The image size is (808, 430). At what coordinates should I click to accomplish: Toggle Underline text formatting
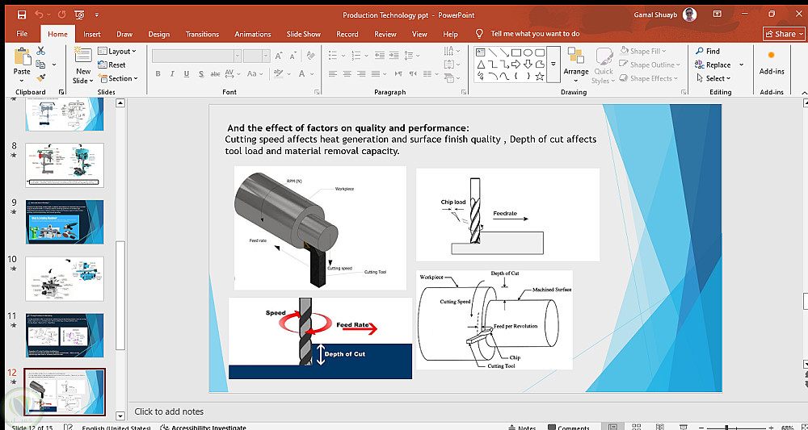[185, 73]
